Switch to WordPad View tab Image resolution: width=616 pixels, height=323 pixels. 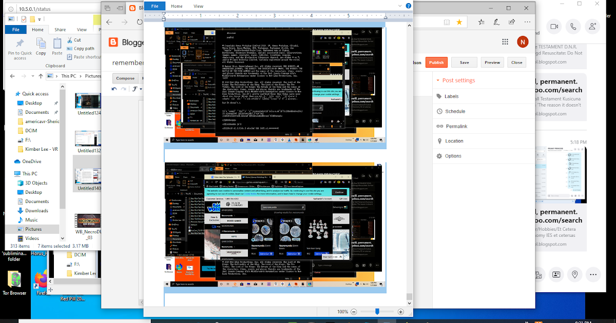click(198, 6)
